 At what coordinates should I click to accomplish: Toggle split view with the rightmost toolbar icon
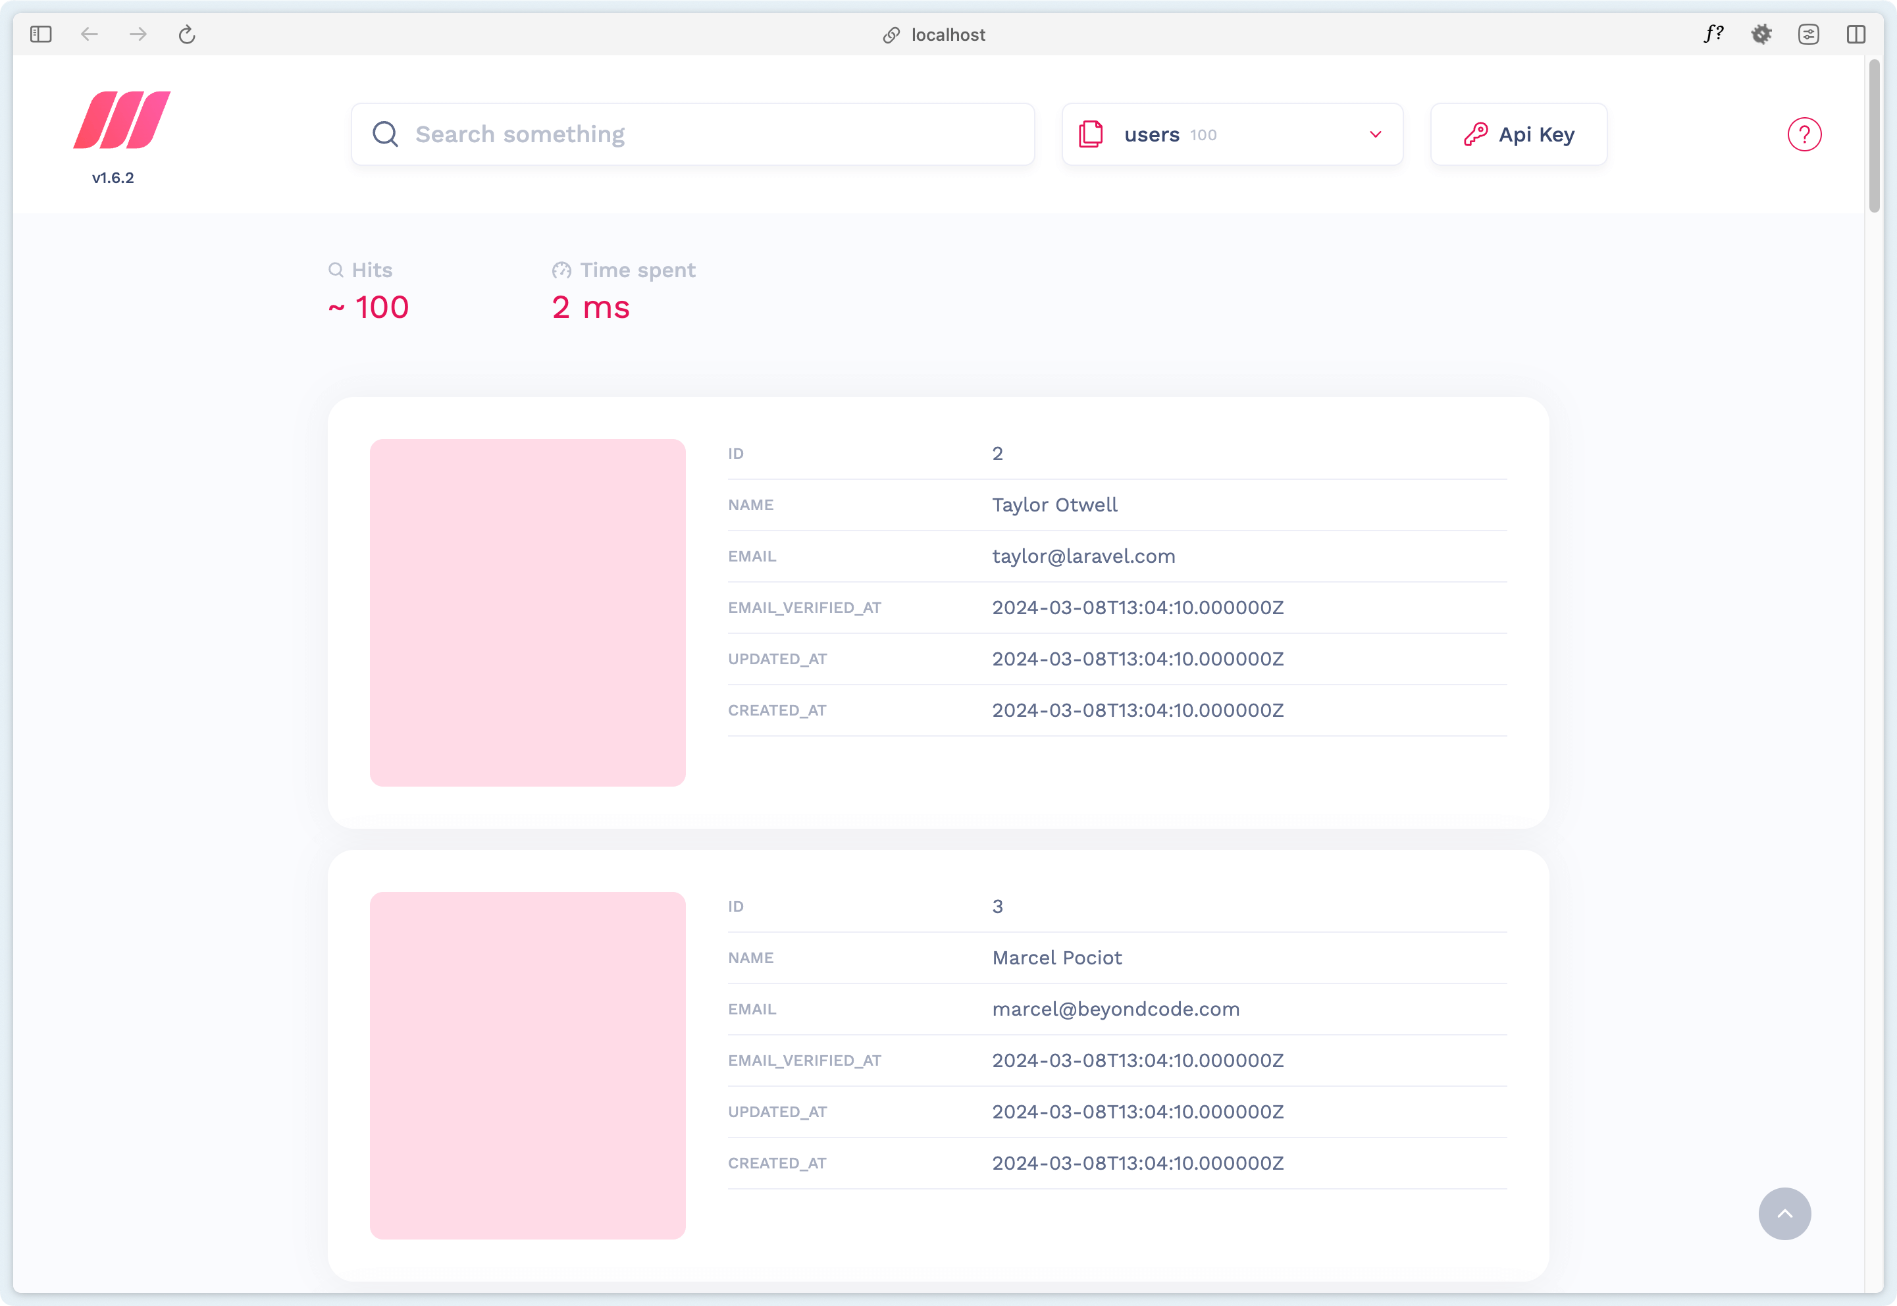click(x=1856, y=34)
